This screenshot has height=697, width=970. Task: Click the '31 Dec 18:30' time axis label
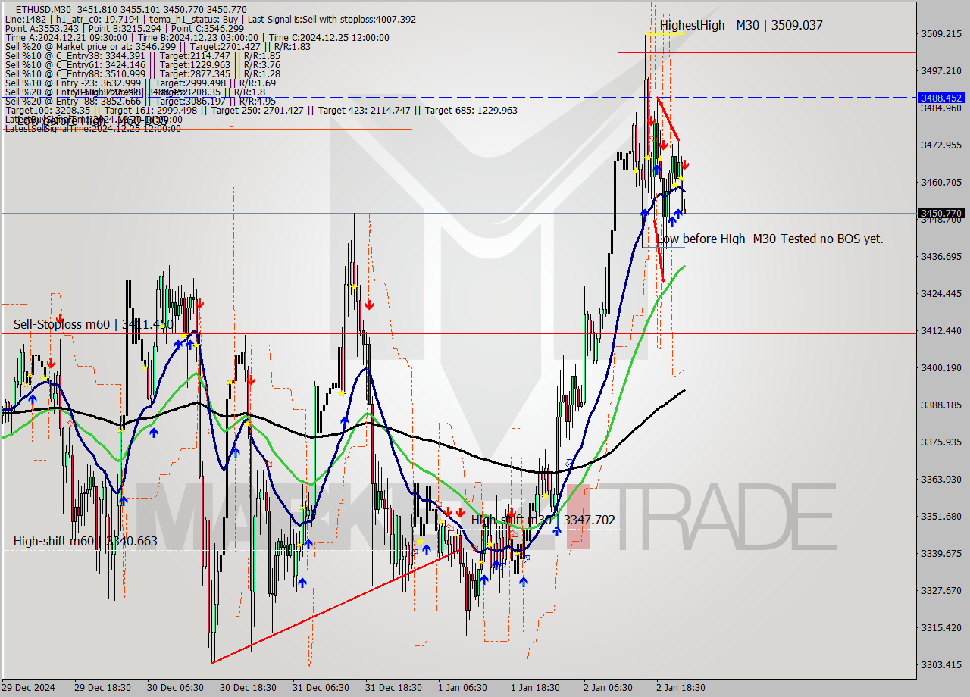393,688
